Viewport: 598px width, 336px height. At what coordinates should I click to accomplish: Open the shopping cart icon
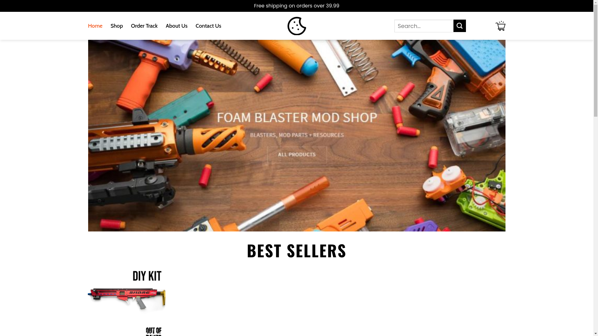(x=500, y=26)
